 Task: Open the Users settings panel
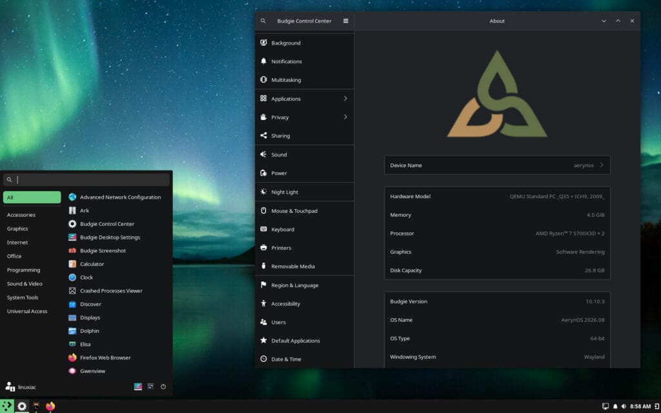305,323
